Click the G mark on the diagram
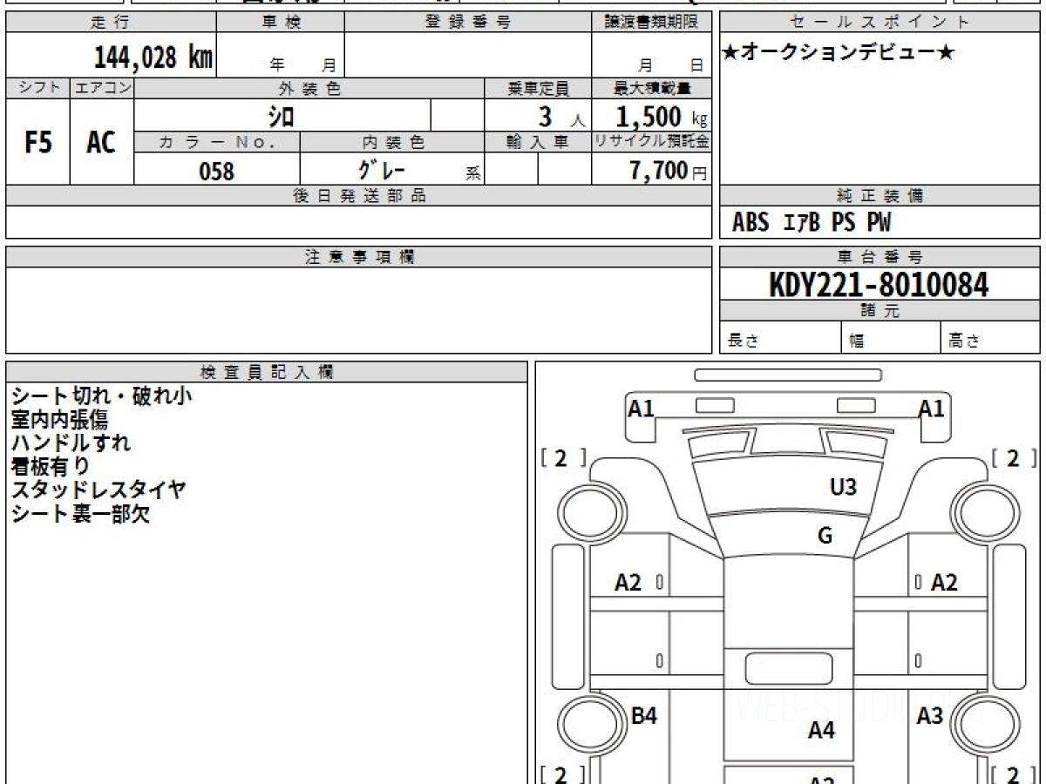The height and width of the screenshot is (784, 1046). [x=825, y=535]
